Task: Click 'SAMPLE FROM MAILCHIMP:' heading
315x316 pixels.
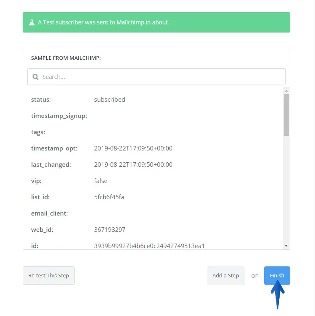Action: click(66, 58)
